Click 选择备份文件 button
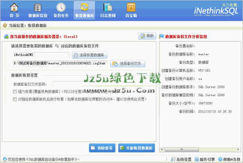The height and width of the screenshot is (163, 243). click(x=127, y=64)
